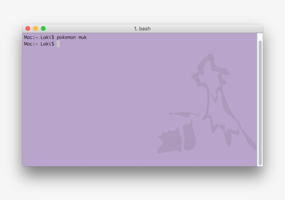Click the second line's "Laki$" prompt
The height and width of the screenshot is (200, 285).
click(x=47, y=44)
